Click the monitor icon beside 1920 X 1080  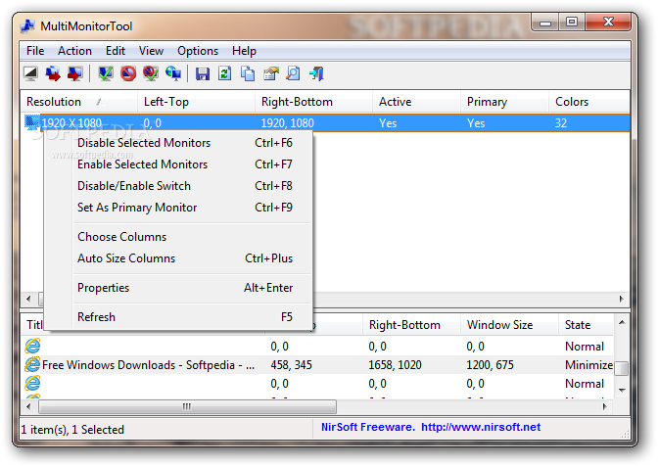click(32, 122)
